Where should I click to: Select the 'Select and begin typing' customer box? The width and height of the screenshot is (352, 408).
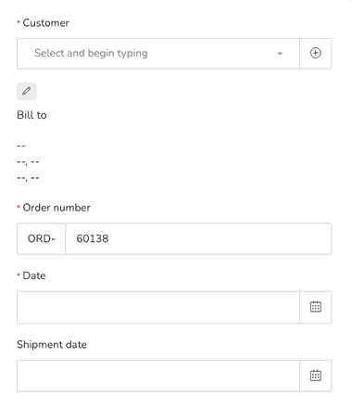click(158, 53)
